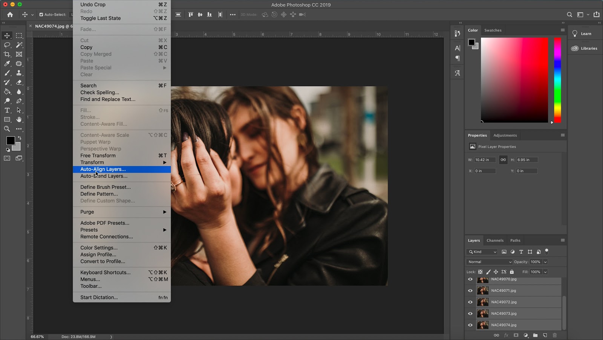Select the Lasso tool
Screen dimensions: 603x340
7,45
